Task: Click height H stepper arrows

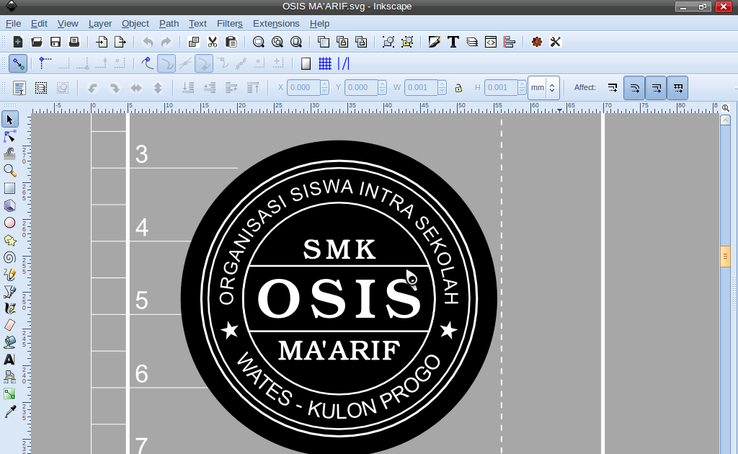Action: [522, 87]
